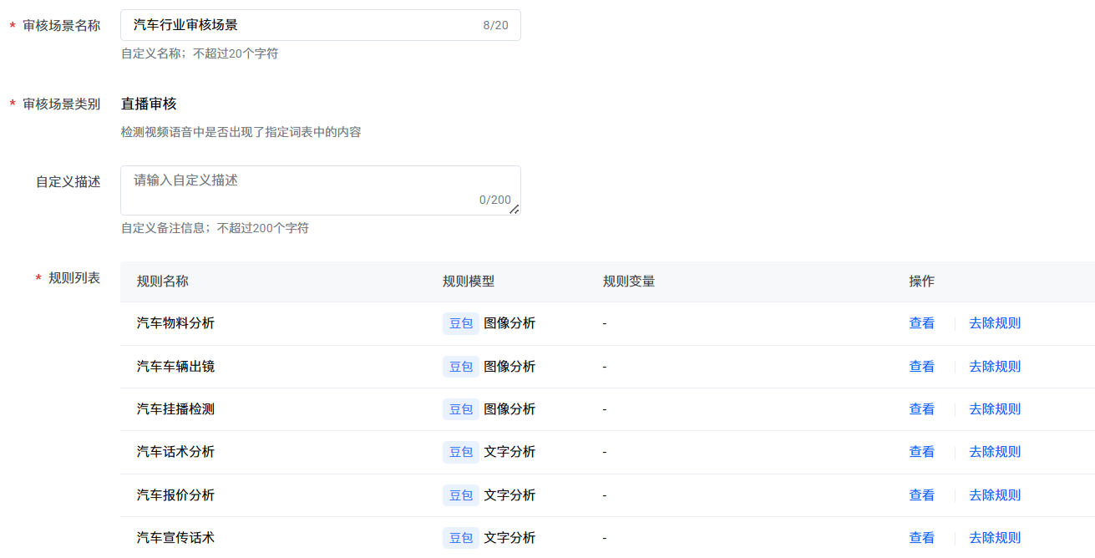This screenshot has width=1095, height=558.
Task: Click the 豆包 tag in 汽车话术分析 row
Action: click(461, 452)
